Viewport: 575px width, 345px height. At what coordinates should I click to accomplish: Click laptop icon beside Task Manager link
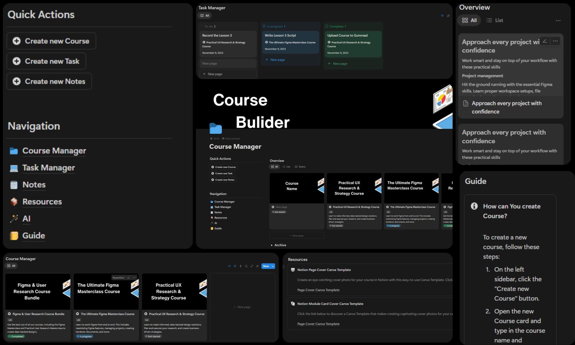pos(14,168)
